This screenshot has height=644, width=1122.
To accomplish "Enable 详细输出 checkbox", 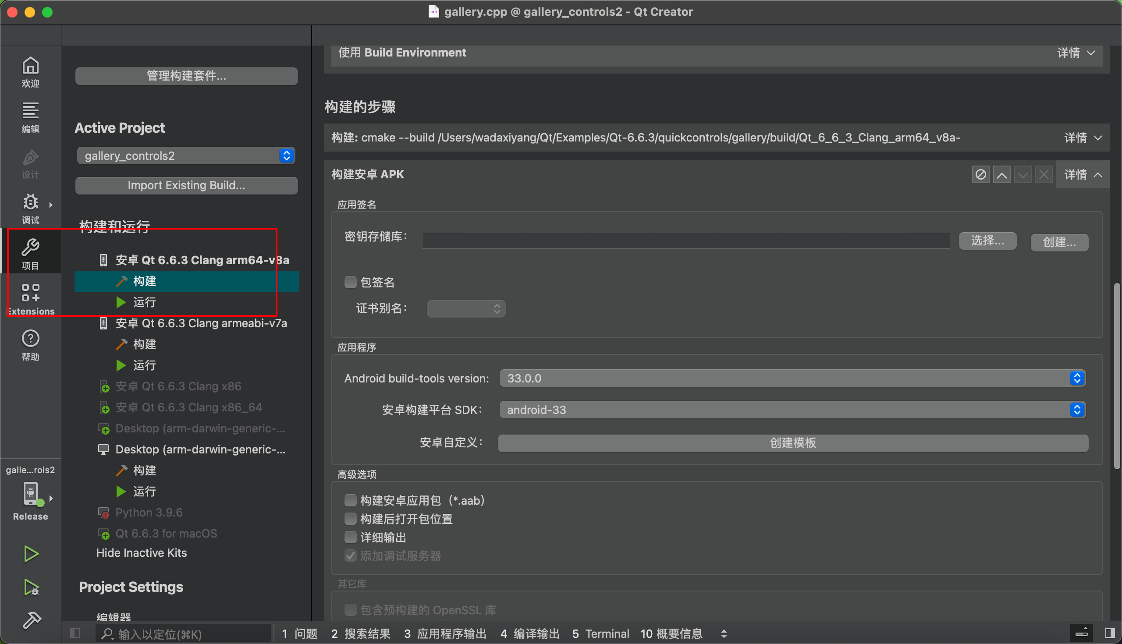I will (x=350, y=537).
